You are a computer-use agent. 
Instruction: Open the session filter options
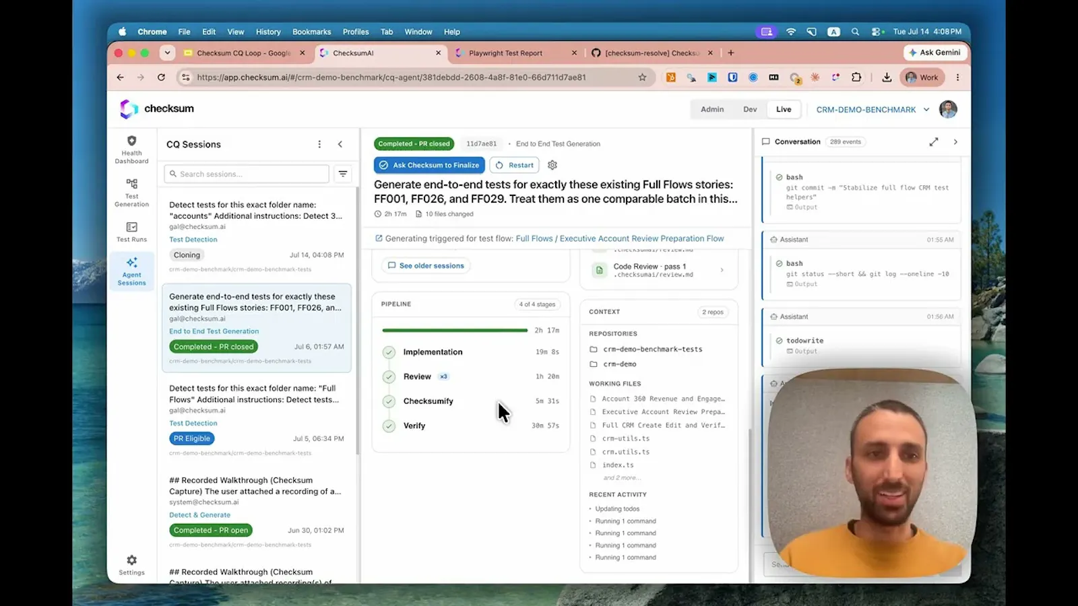coord(343,174)
